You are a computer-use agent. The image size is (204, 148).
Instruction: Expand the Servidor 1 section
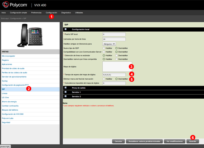66,92
